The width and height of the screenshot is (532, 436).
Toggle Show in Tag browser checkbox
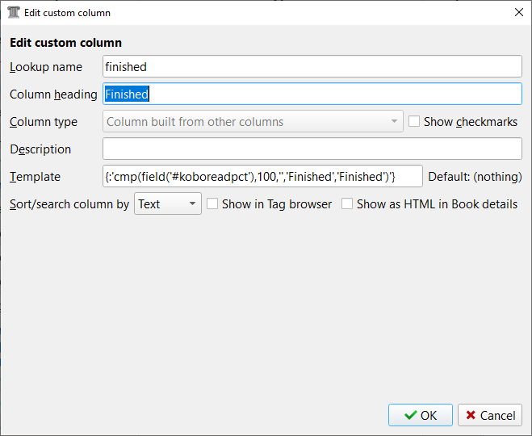pos(213,204)
